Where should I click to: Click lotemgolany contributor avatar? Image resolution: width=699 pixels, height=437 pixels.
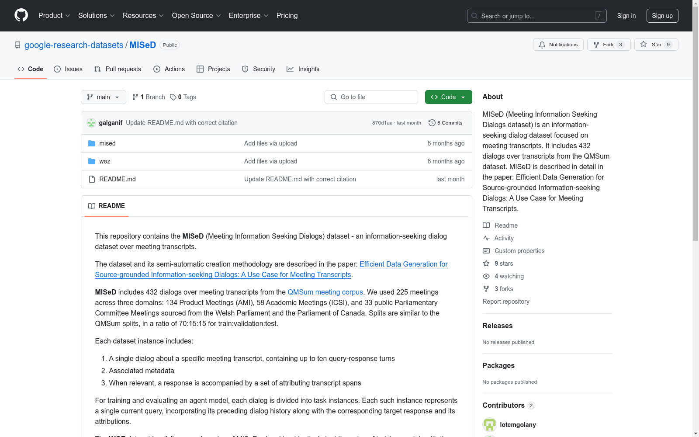click(490, 425)
